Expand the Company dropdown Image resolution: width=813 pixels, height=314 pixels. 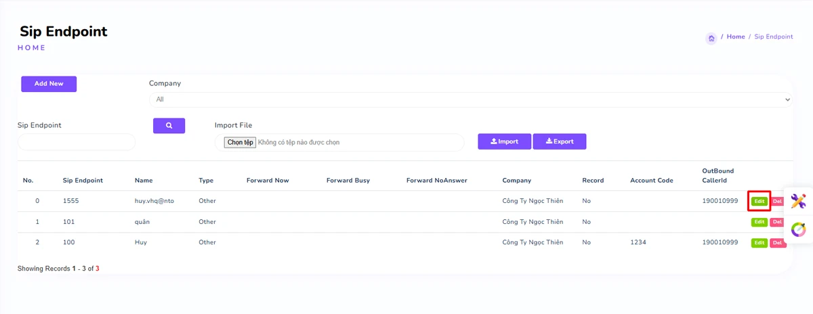[470, 99]
